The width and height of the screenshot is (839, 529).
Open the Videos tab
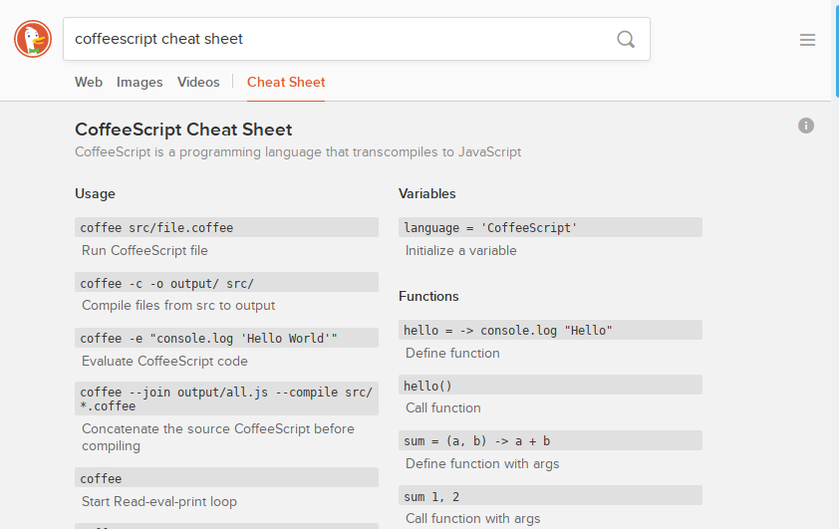point(198,82)
